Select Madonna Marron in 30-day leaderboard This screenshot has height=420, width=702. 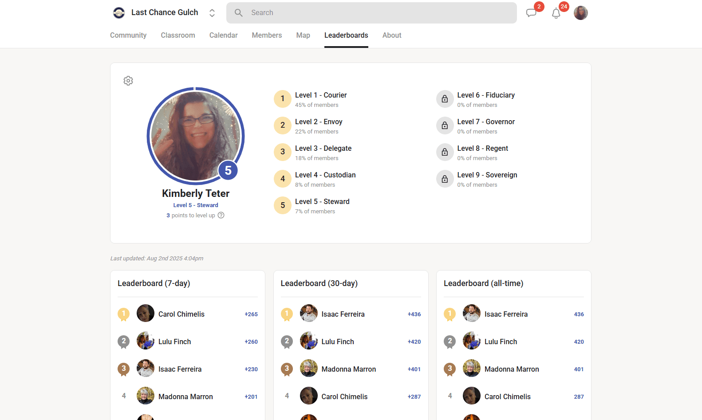point(348,369)
